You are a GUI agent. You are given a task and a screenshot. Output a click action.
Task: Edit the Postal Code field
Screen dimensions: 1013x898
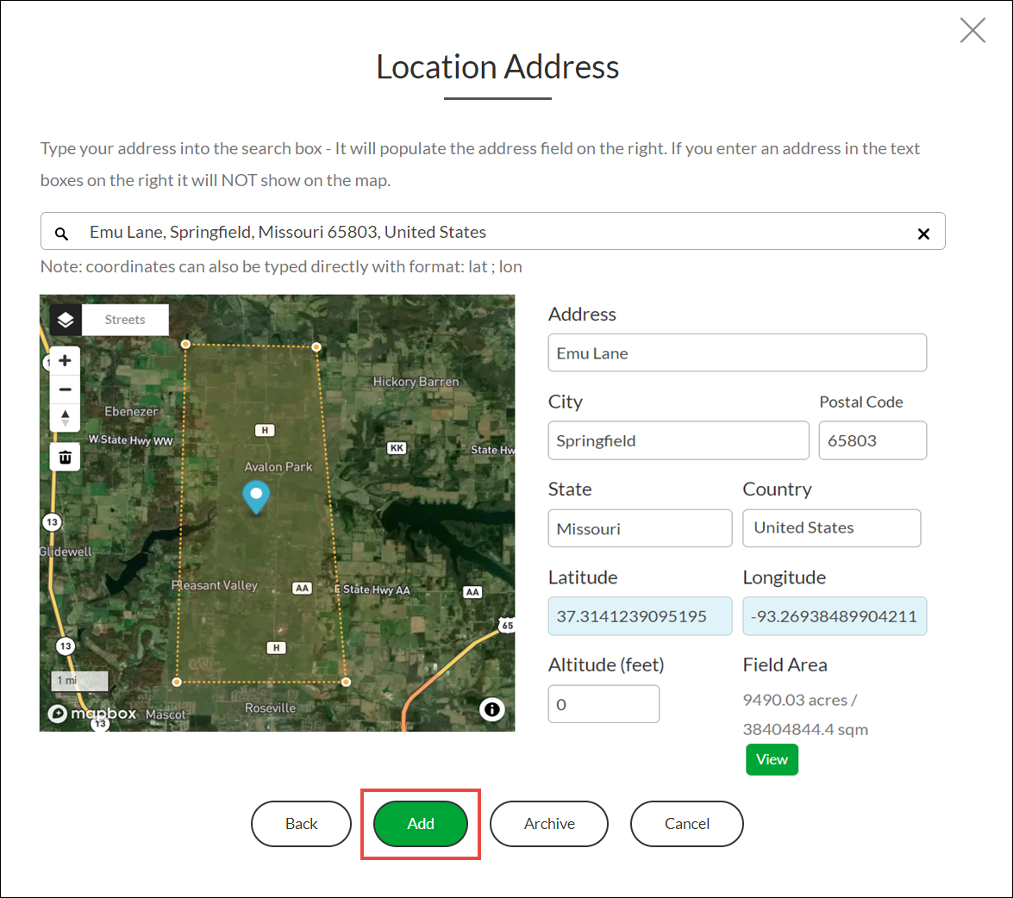[x=872, y=440]
